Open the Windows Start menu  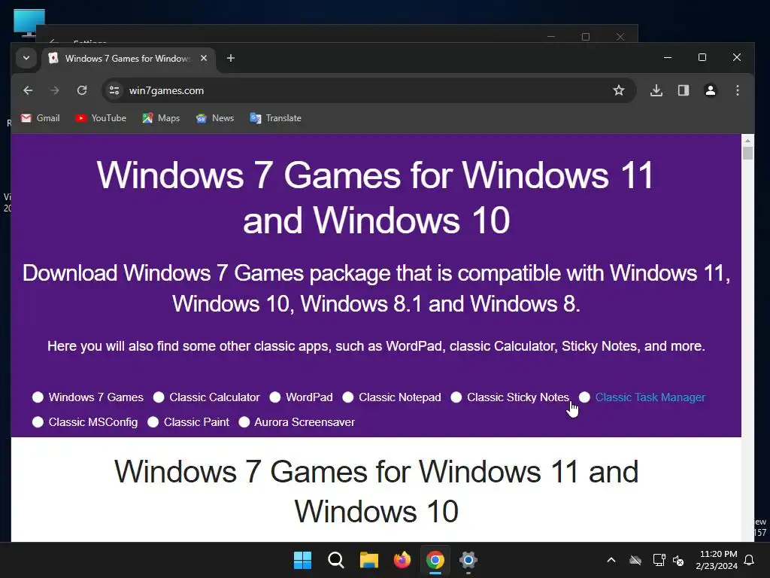click(302, 560)
